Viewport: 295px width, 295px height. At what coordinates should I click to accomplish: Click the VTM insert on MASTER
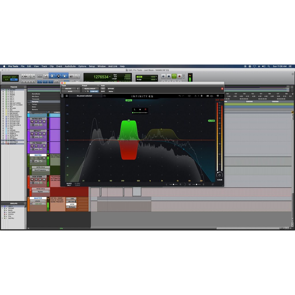pos(72,199)
